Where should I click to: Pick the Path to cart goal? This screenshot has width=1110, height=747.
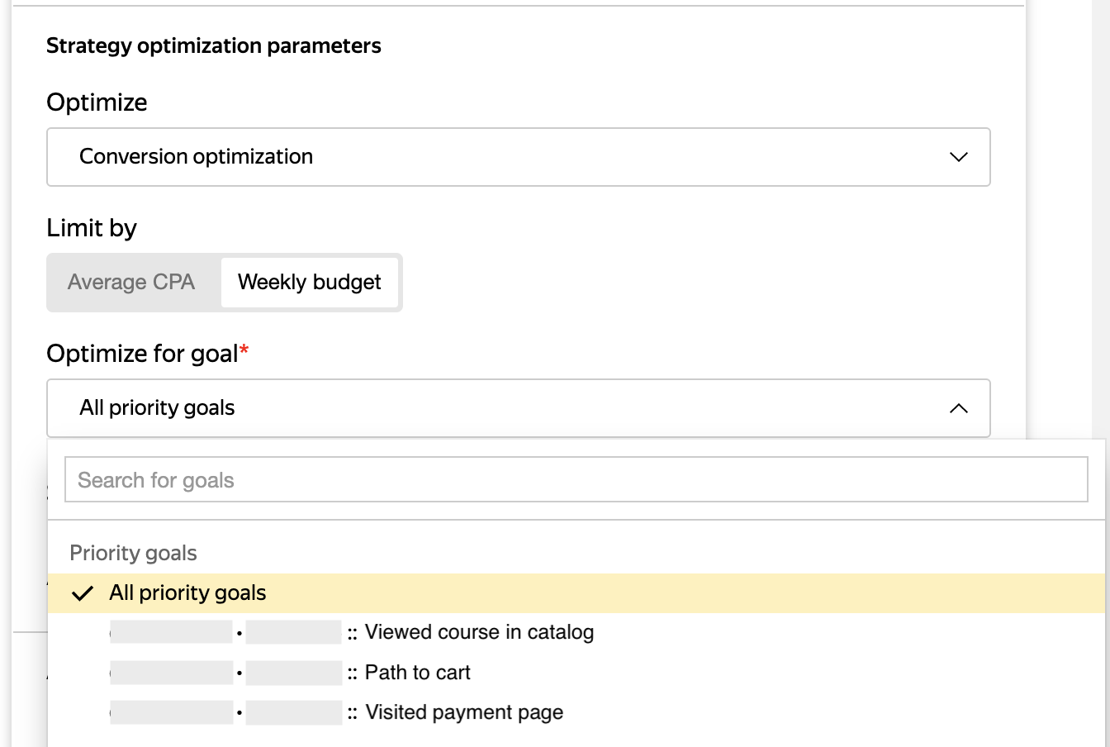click(x=417, y=673)
